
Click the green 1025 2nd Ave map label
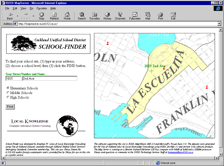155,66
